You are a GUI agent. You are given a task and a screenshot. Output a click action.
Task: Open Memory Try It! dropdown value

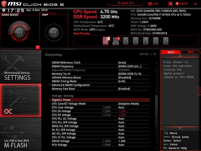click(129, 74)
